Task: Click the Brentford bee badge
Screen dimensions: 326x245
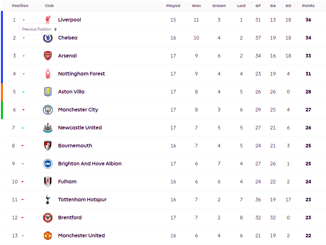Action: (48, 217)
